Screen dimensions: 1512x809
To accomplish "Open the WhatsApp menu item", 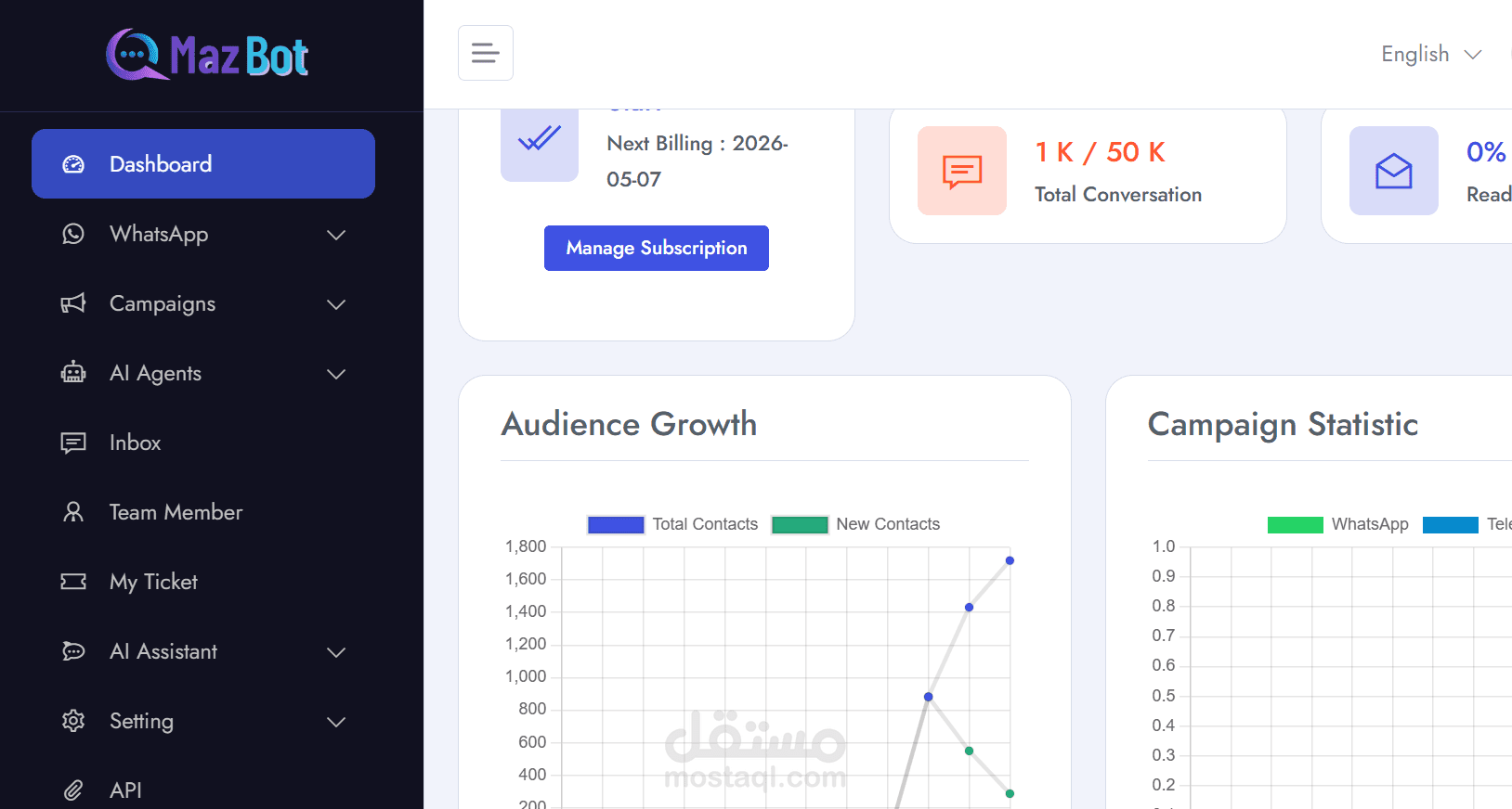I will (203, 234).
